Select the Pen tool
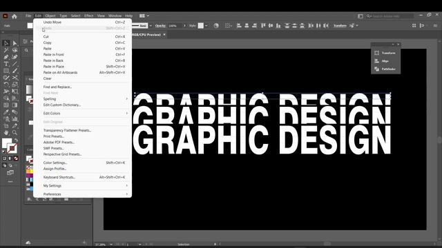This screenshot has height=248, width=442. [6, 57]
